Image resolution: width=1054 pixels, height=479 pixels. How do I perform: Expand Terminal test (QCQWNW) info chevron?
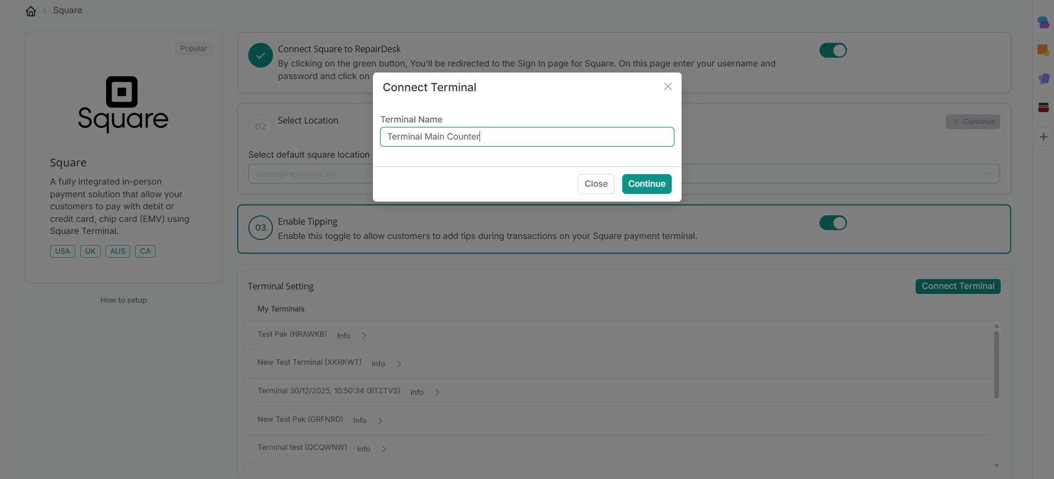coord(384,449)
